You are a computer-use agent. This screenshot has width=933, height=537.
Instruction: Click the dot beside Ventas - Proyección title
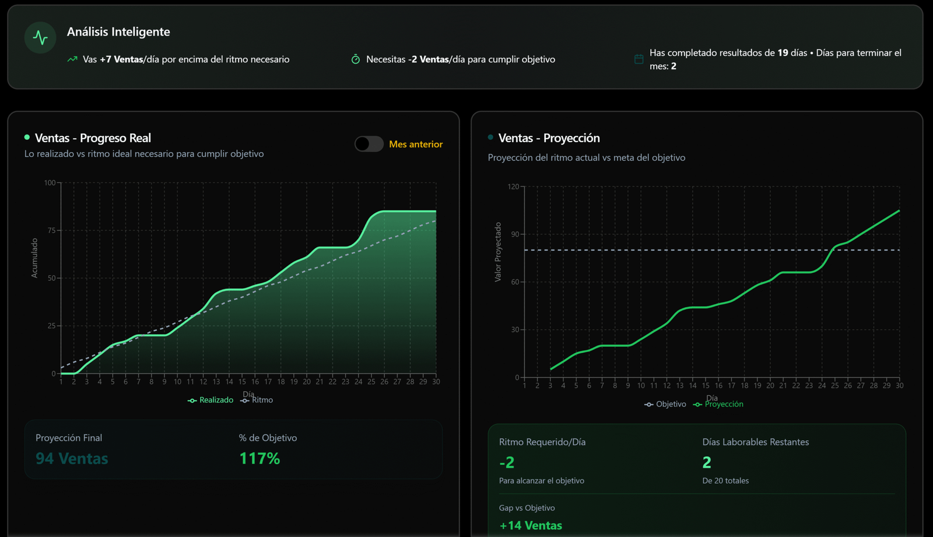coord(490,137)
